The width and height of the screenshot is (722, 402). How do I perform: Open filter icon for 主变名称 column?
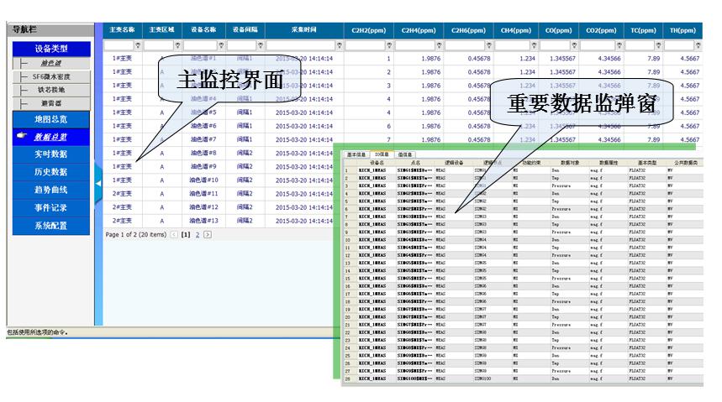point(138,45)
